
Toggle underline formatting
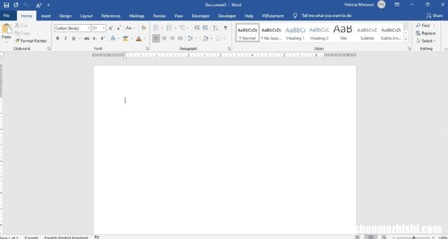(x=74, y=38)
